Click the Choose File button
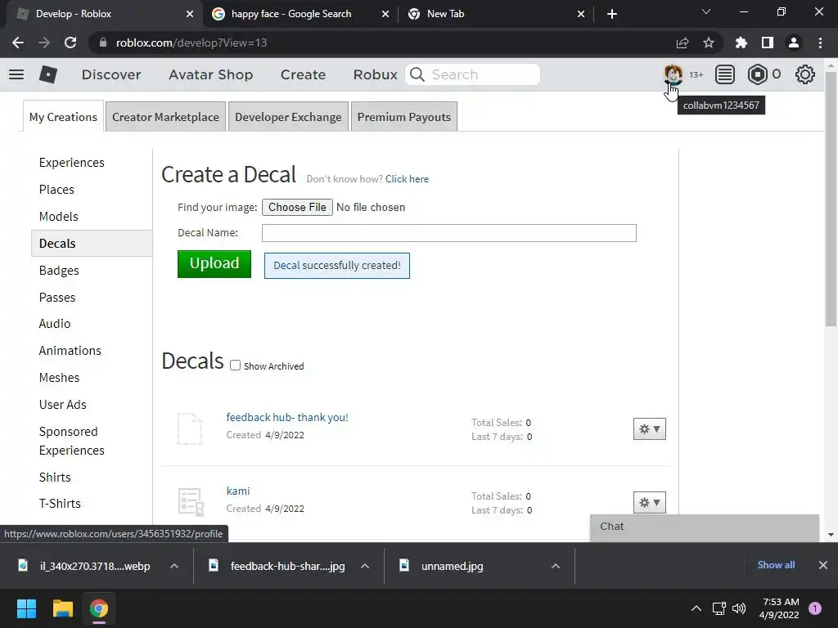The height and width of the screenshot is (628, 838). point(297,207)
